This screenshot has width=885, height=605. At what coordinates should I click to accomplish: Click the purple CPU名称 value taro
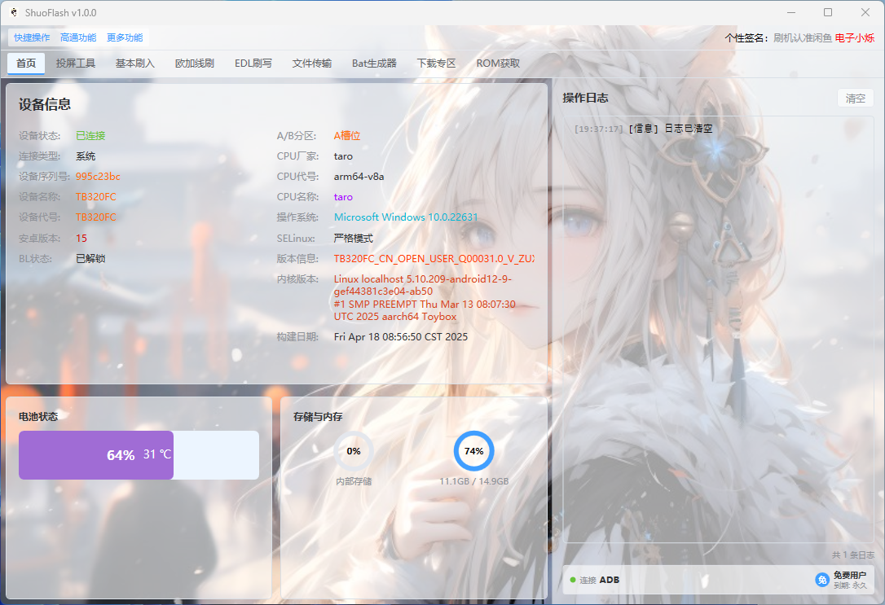[x=343, y=197]
